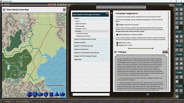Roll the blue pyramid d4 die
Image resolution: width=184 pixels, height=103 pixels.
point(57,94)
